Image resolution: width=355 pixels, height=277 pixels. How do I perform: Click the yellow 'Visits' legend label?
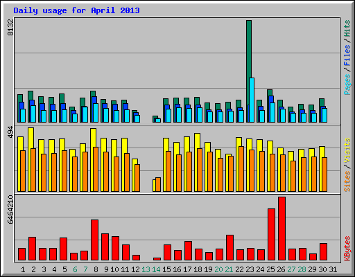[x=347, y=150]
